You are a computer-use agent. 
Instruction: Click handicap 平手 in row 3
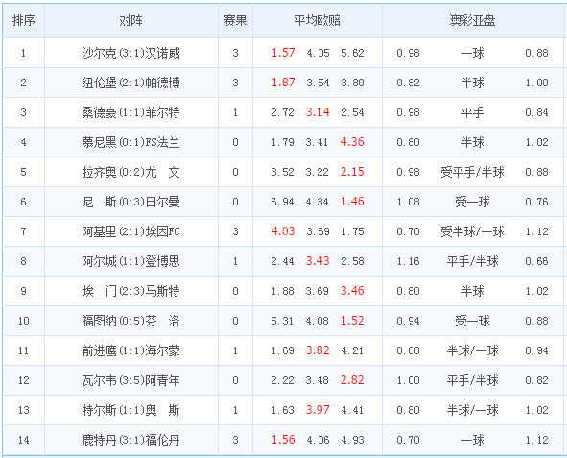[472, 112]
